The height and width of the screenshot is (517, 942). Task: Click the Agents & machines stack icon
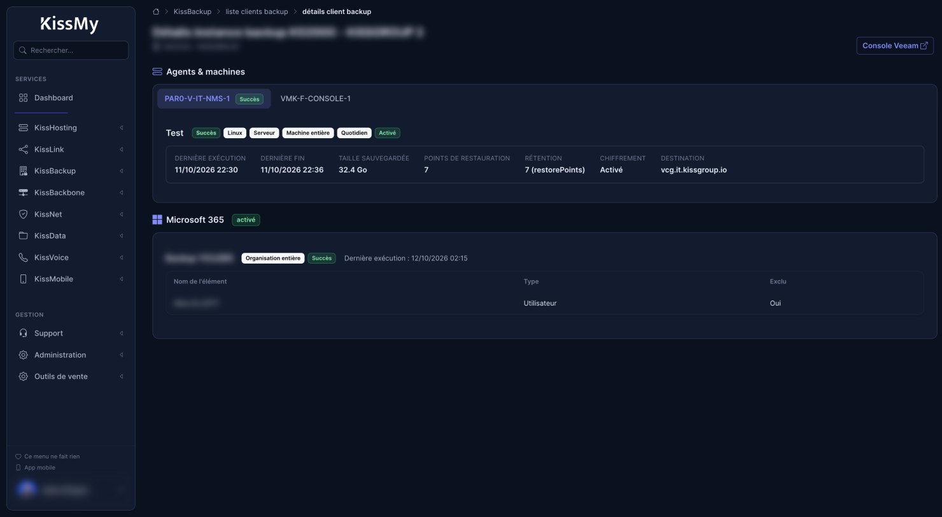click(157, 72)
